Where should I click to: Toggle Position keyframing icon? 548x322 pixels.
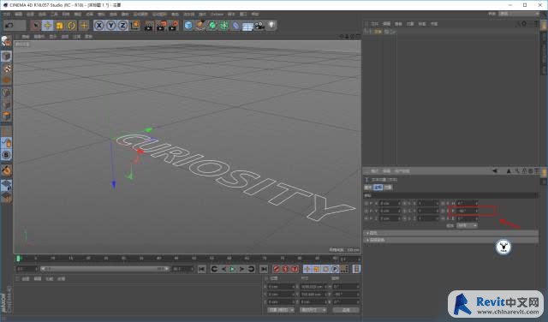[x=307, y=269]
